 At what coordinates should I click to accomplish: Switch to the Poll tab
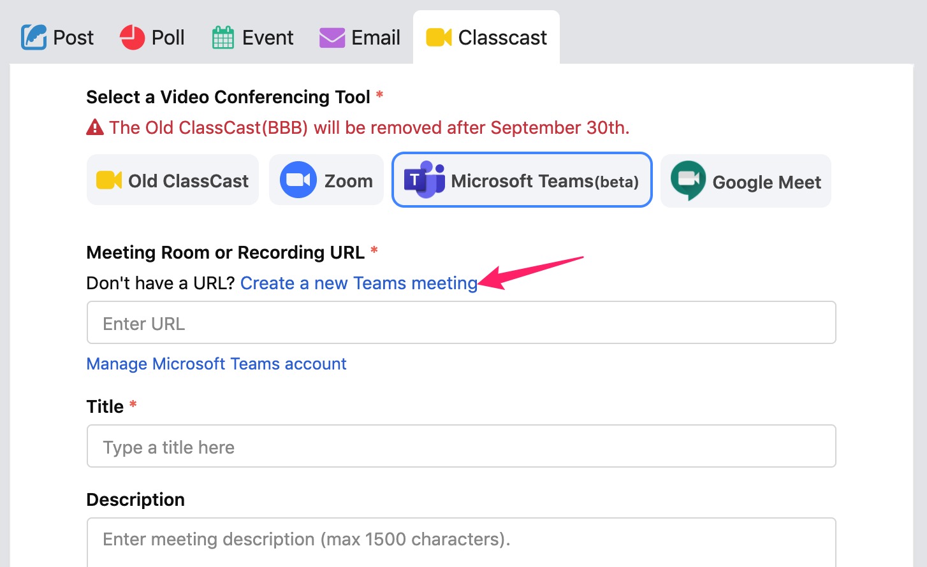click(x=152, y=38)
